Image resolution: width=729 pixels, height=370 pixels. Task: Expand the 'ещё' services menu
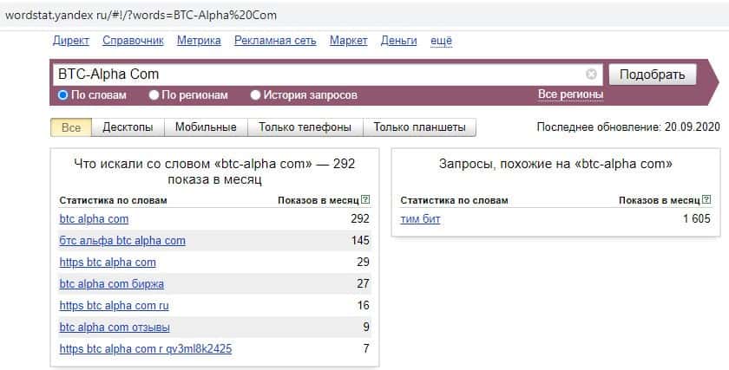(442, 41)
